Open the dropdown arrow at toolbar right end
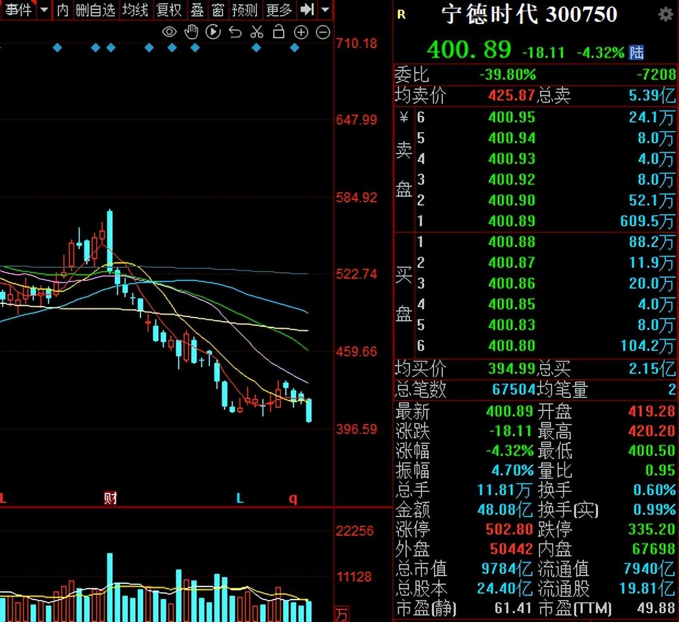This screenshot has height=622, width=679. click(x=325, y=9)
